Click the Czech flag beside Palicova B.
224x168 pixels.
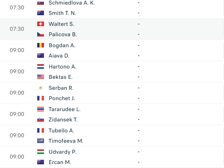click(40, 34)
